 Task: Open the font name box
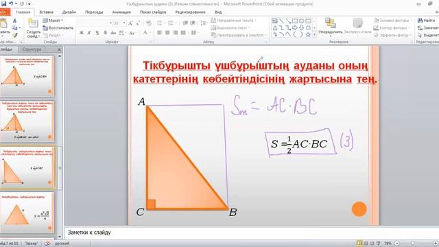coord(95,23)
